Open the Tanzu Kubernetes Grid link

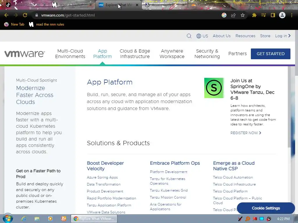[x=169, y=190]
